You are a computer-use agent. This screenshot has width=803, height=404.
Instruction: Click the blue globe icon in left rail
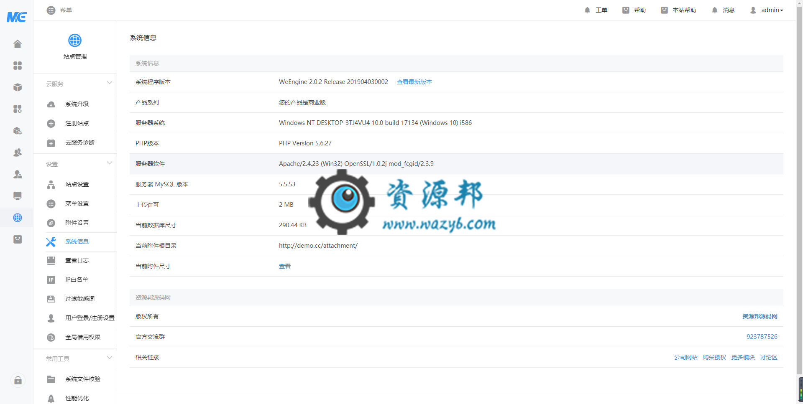(18, 218)
